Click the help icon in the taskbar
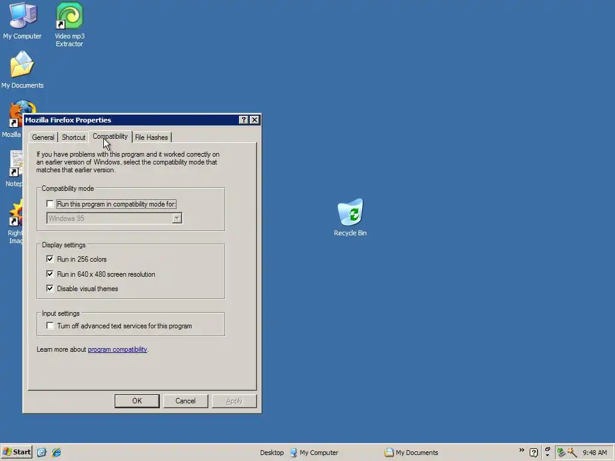Viewport: 615px width, 461px height. coord(533,453)
